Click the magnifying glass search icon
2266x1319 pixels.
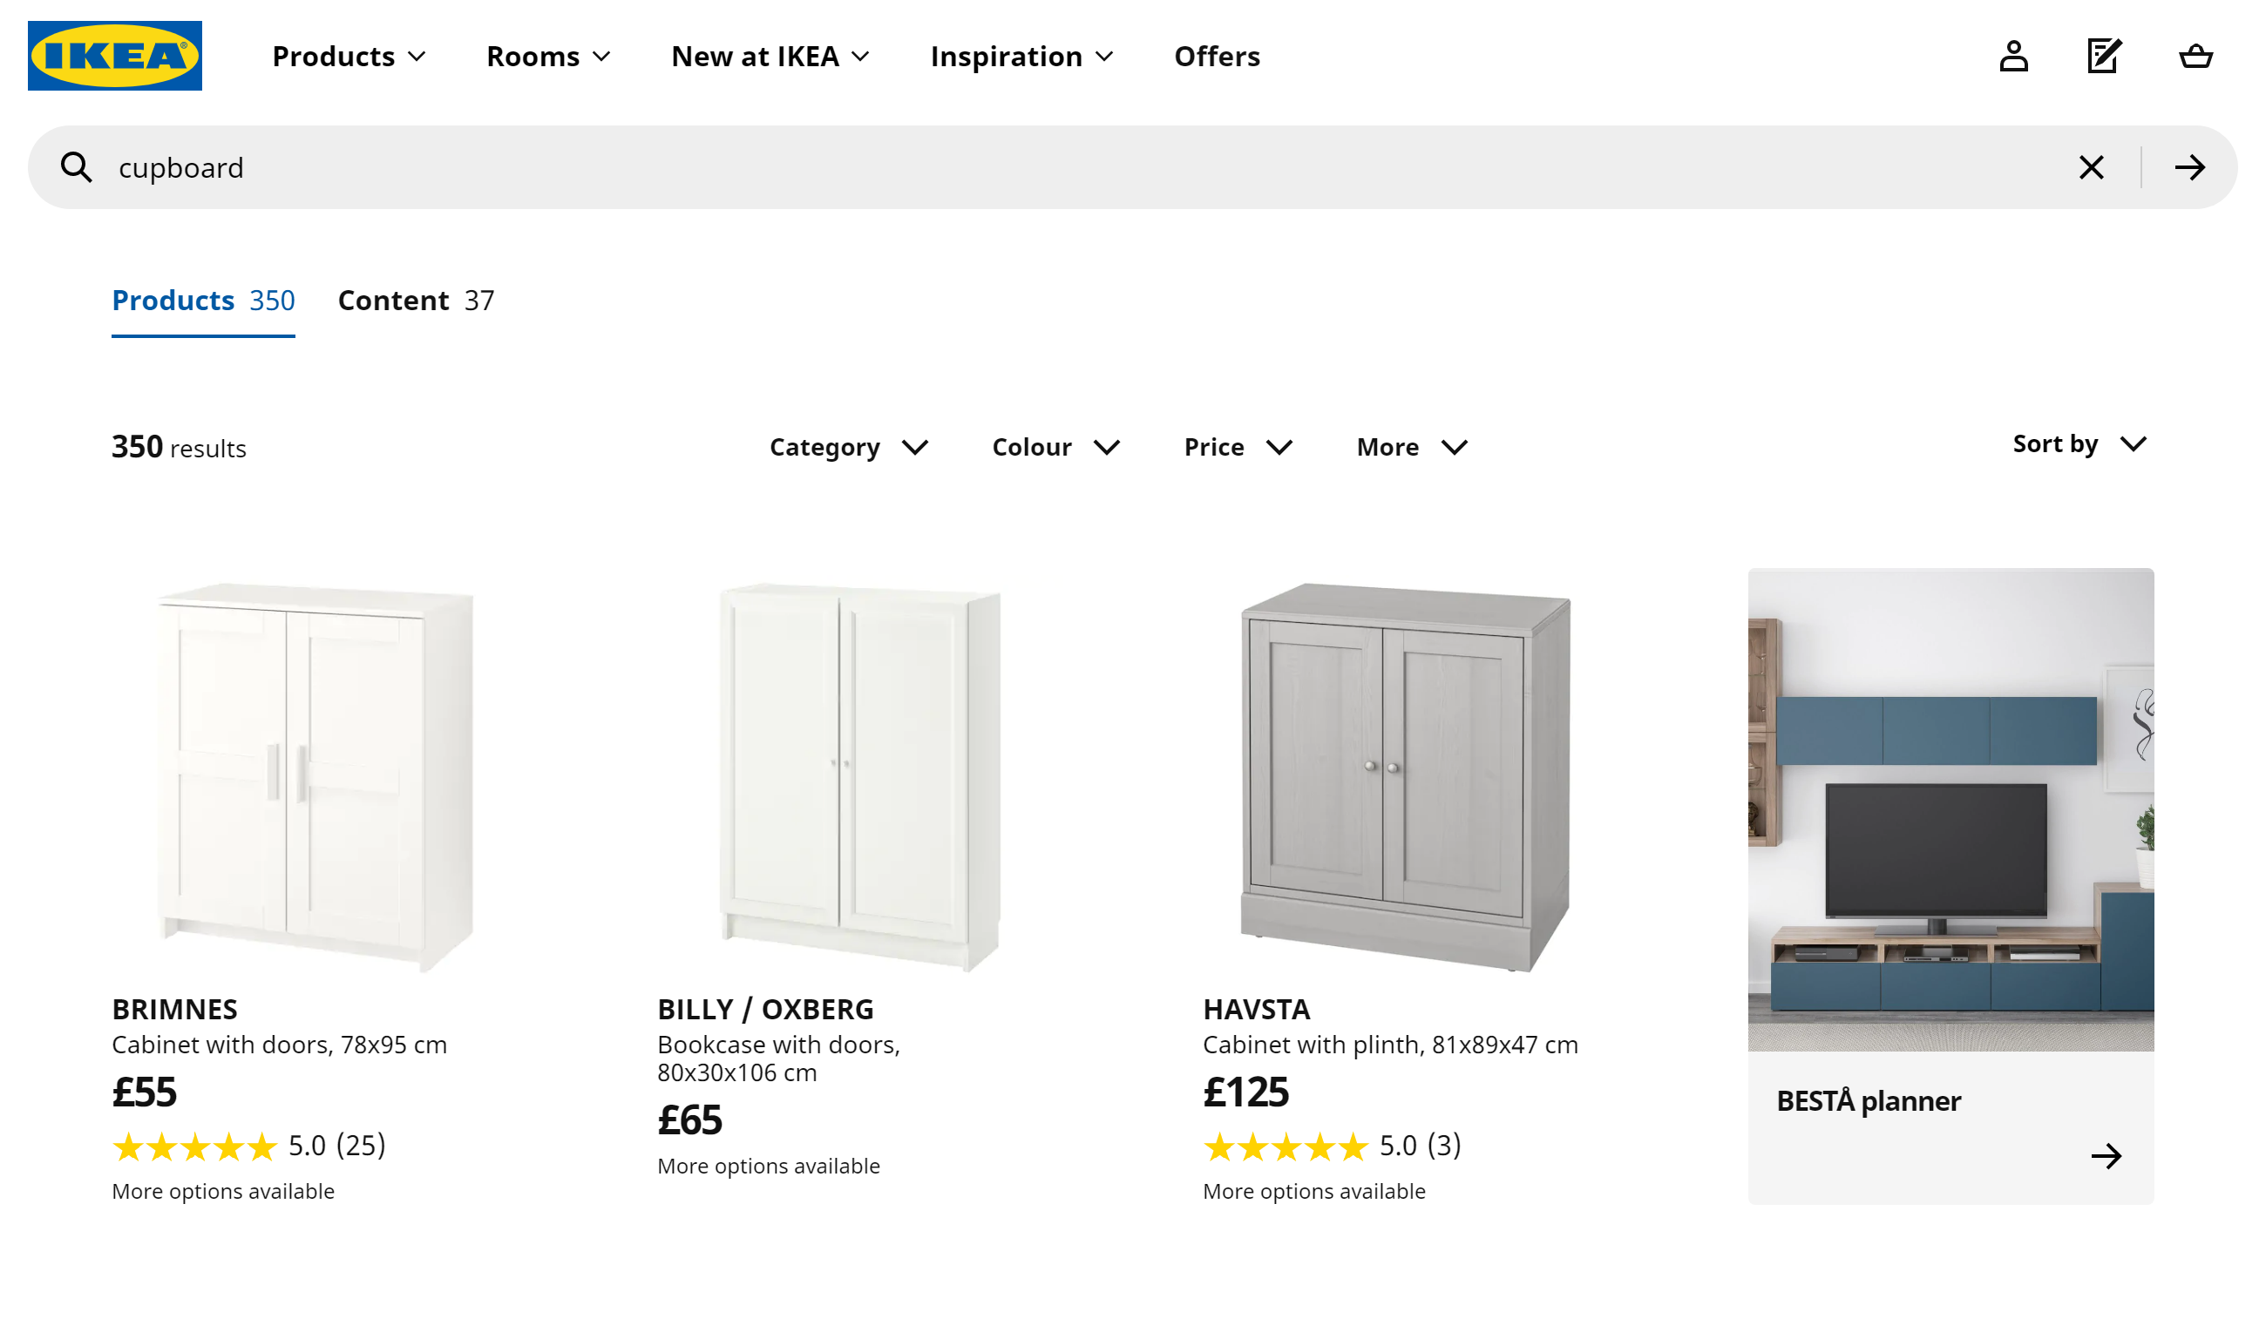pos(77,167)
